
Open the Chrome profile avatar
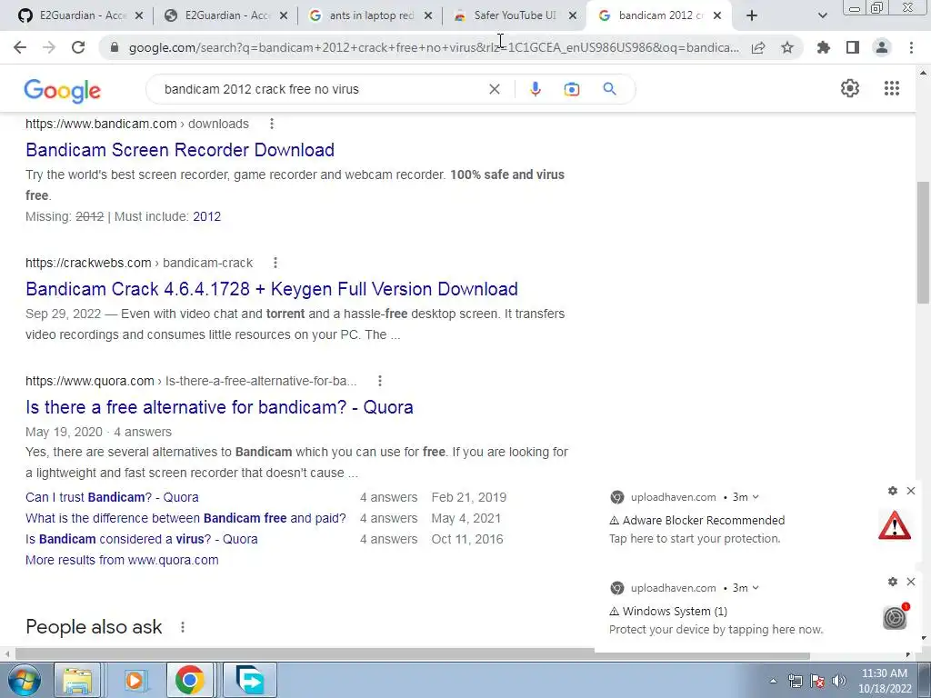pos(882,47)
